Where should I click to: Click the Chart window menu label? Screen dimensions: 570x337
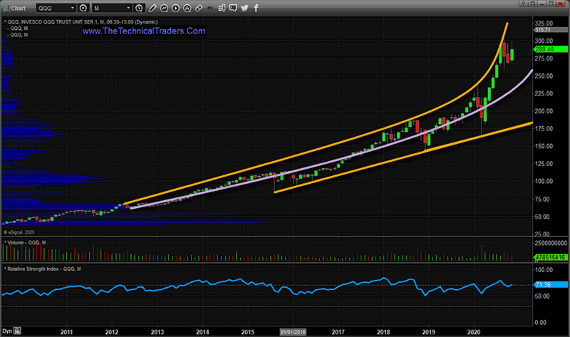click(x=14, y=8)
